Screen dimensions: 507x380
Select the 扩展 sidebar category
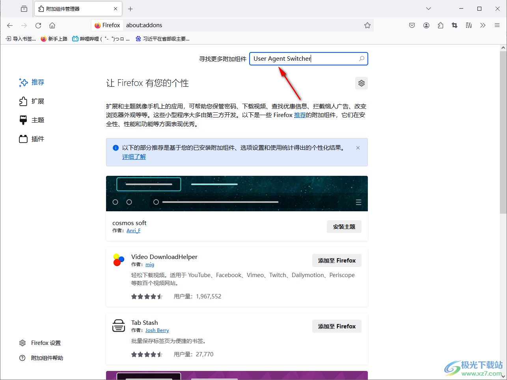pyautogui.click(x=32, y=101)
